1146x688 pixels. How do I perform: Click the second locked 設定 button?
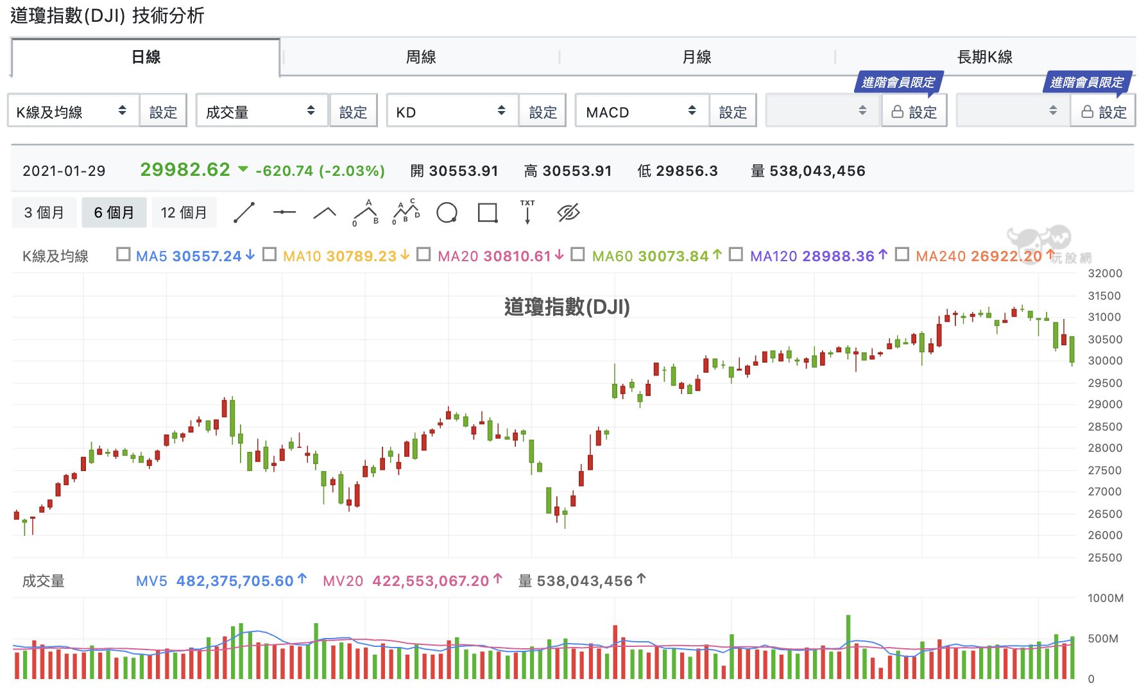[1103, 112]
